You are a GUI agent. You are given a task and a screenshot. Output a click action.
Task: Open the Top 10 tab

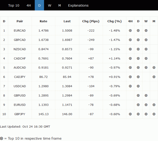point(14,5)
